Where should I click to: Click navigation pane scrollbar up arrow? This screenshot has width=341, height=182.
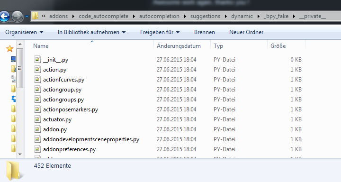coord(20,44)
